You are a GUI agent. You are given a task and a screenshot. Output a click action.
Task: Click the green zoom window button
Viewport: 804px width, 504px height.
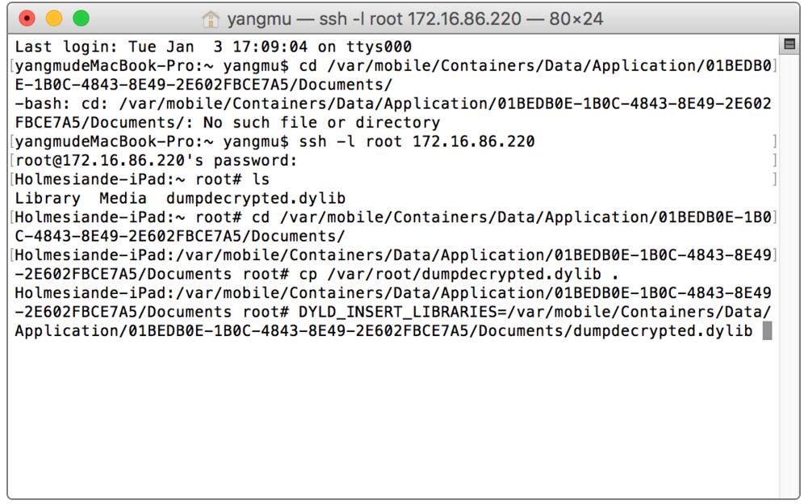pos(82,17)
